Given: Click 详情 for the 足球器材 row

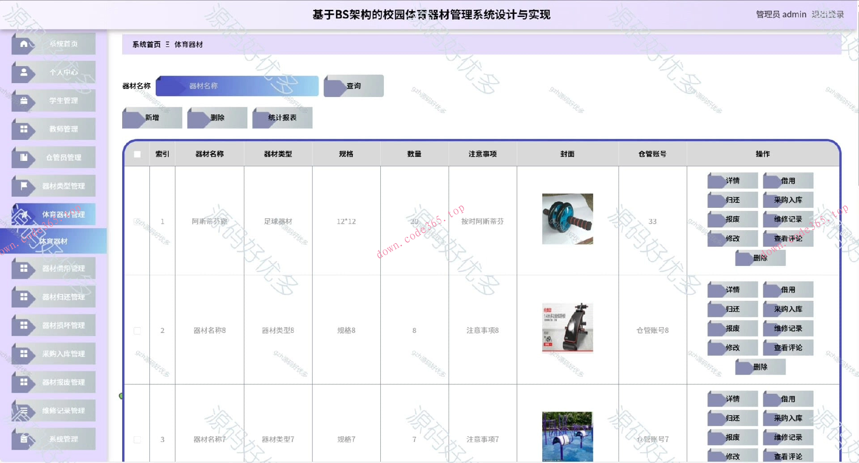Looking at the screenshot, I should [732, 181].
